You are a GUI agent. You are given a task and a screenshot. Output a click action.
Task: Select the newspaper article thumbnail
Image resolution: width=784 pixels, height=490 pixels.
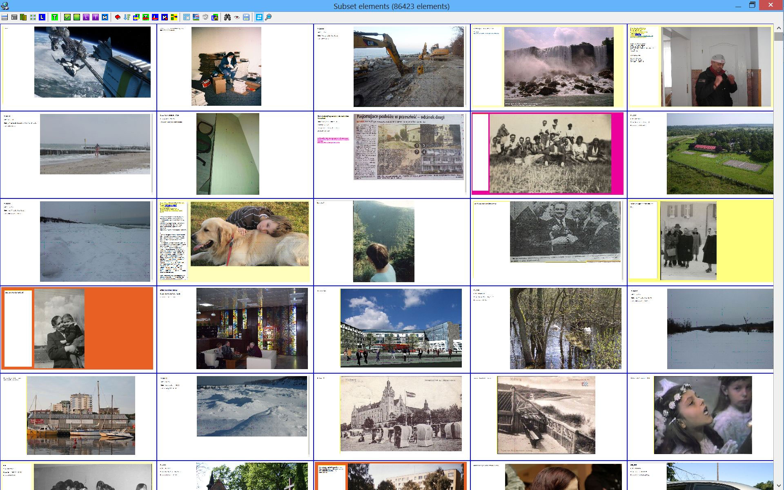408,147
